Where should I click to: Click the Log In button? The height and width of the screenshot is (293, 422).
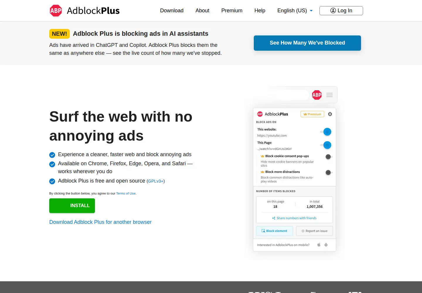[341, 11]
